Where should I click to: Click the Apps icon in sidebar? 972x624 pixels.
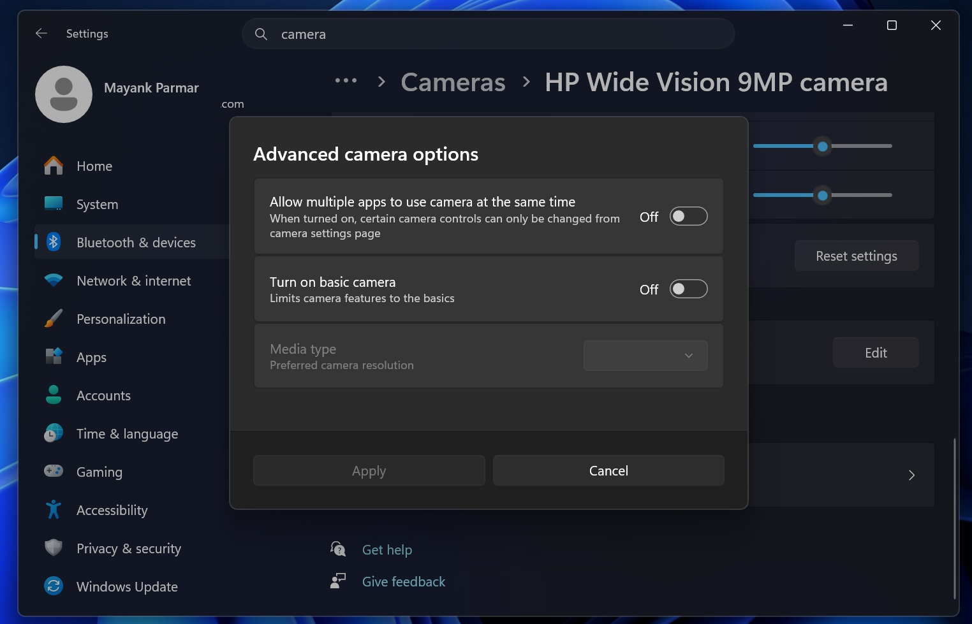[x=54, y=357]
